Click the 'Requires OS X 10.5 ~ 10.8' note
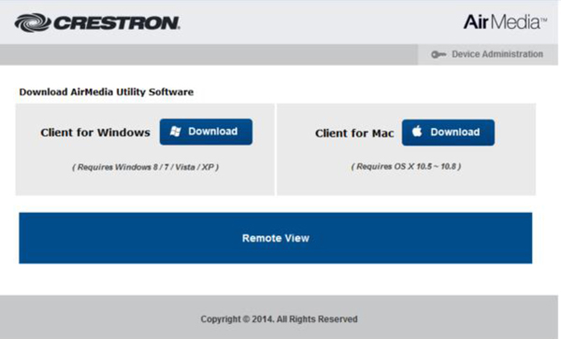This screenshot has height=339, width=561. click(x=406, y=166)
